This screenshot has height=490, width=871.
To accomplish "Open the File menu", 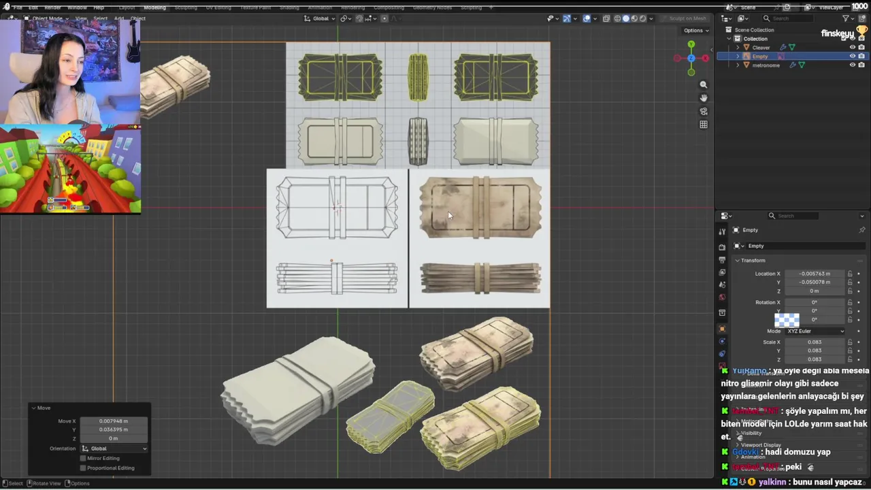I will pyautogui.click(x=17, y=7).
